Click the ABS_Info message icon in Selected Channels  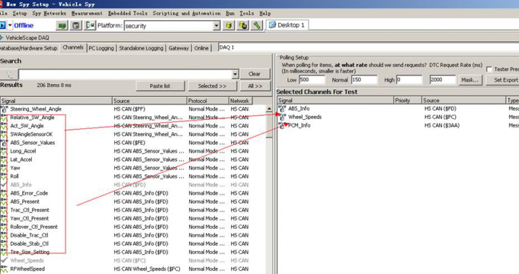[282, 108]
